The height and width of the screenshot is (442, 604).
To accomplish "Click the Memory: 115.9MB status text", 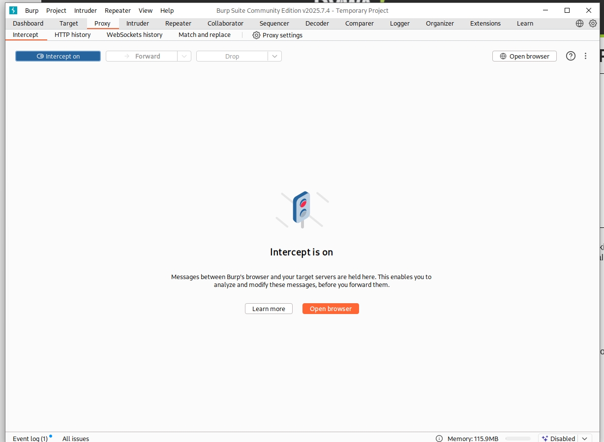I will 473,439.
